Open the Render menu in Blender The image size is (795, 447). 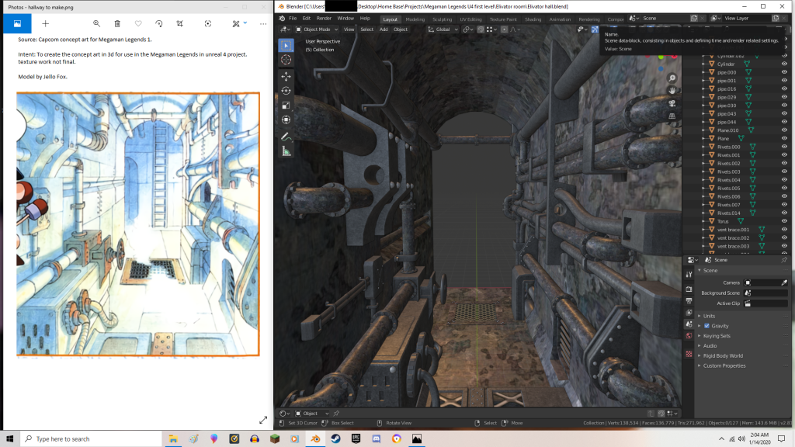[x=324, y=19]
